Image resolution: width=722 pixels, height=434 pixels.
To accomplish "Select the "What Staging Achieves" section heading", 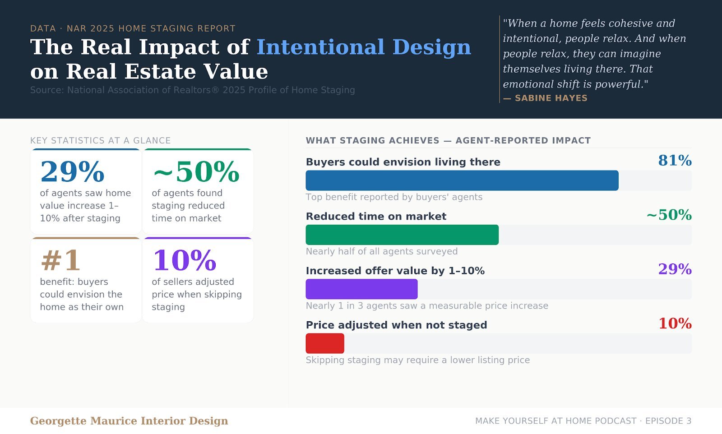I will pos(448,140).
